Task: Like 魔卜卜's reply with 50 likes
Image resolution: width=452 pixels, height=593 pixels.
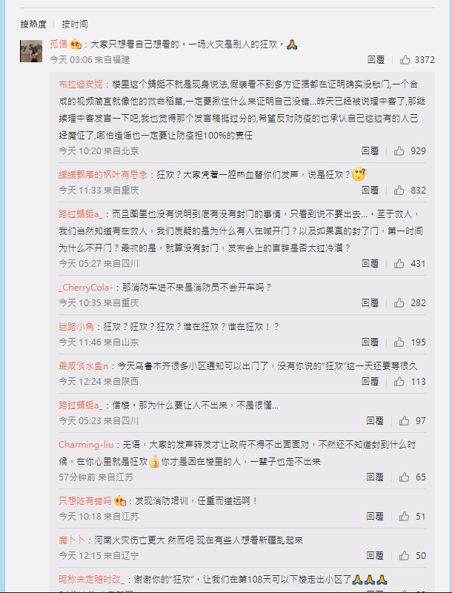Action: (x=404, y=555)
